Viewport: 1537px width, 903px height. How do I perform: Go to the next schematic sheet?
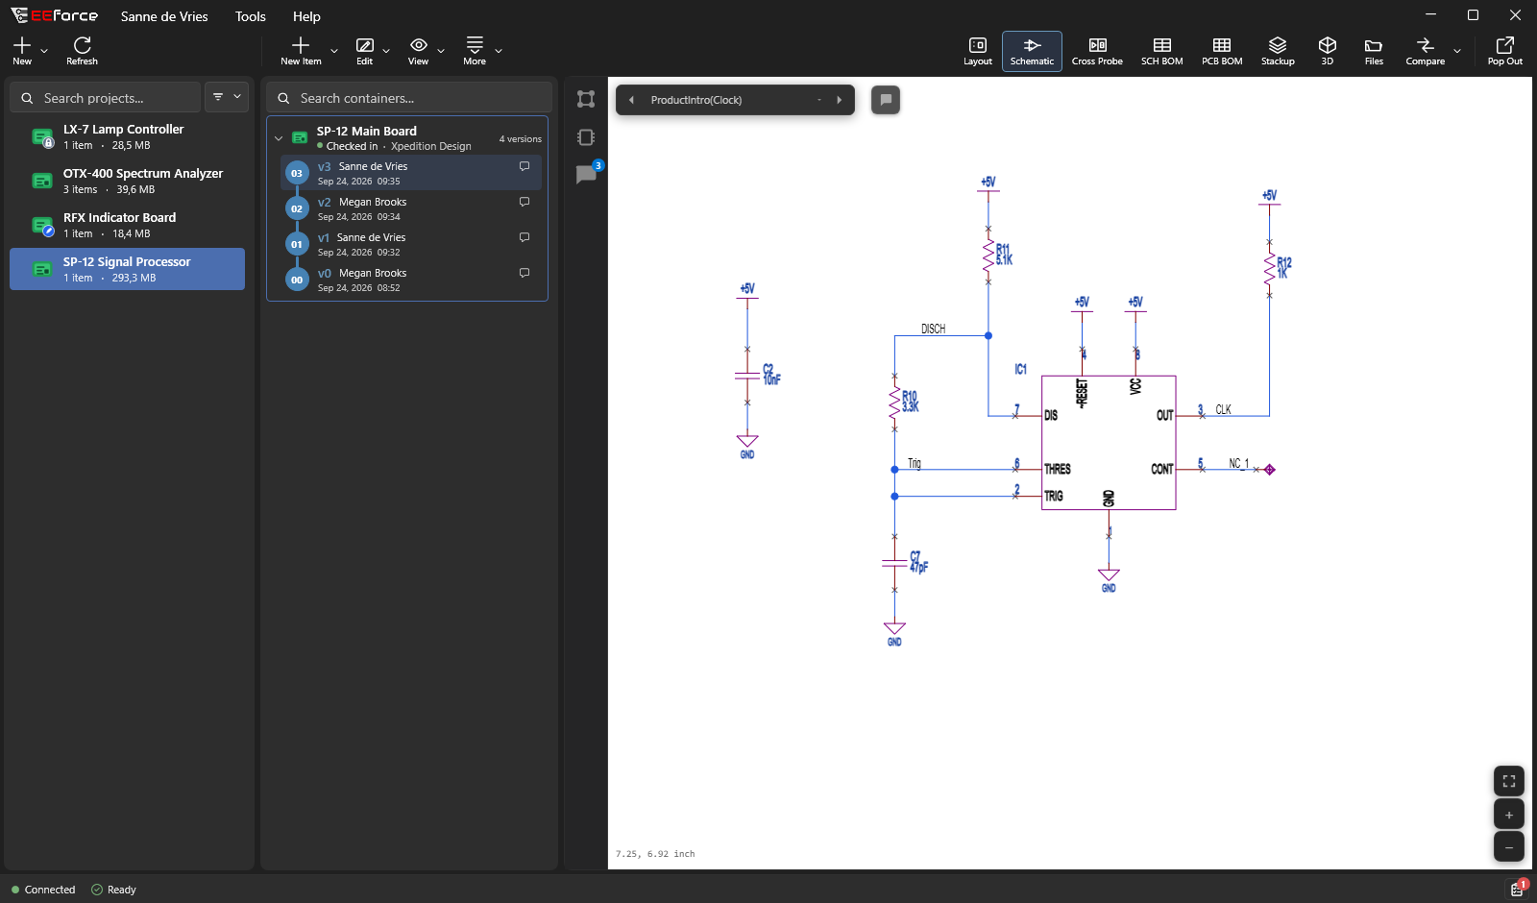pyautogui.click(x=839, y=100)
